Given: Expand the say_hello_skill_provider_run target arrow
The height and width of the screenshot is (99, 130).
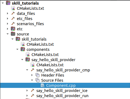Looking at the screenshot, I should [x=27, y=96].
